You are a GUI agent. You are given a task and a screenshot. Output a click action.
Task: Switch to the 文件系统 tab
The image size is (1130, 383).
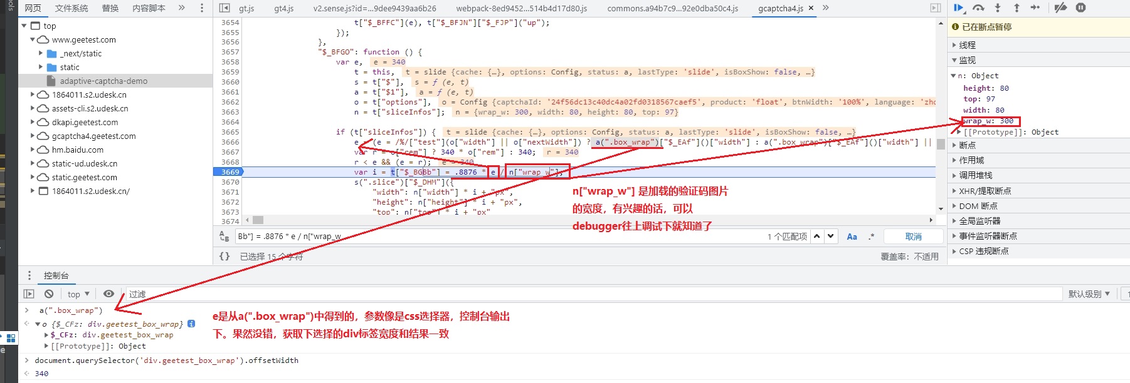(x=71, y=8)
